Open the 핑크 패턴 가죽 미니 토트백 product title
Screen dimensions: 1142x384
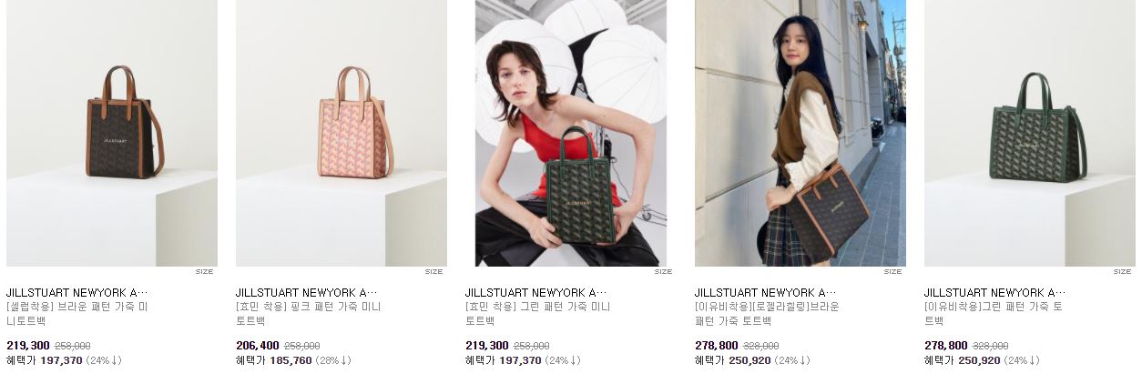[x=309, y=314]
